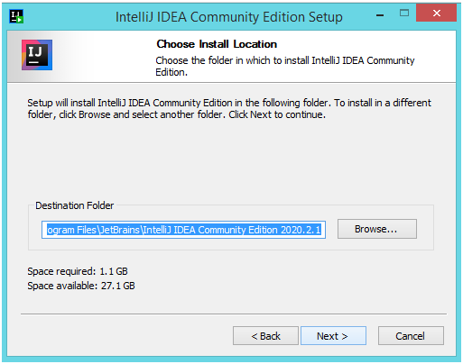463x364 pixels.
Task: Go to previous step with < Back
Action: coord(265,336)
